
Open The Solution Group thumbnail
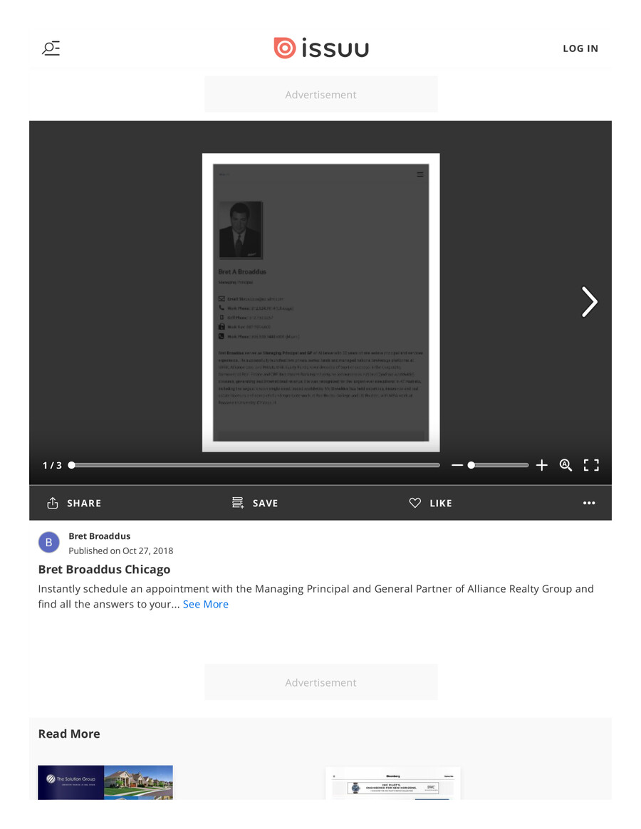105,782
